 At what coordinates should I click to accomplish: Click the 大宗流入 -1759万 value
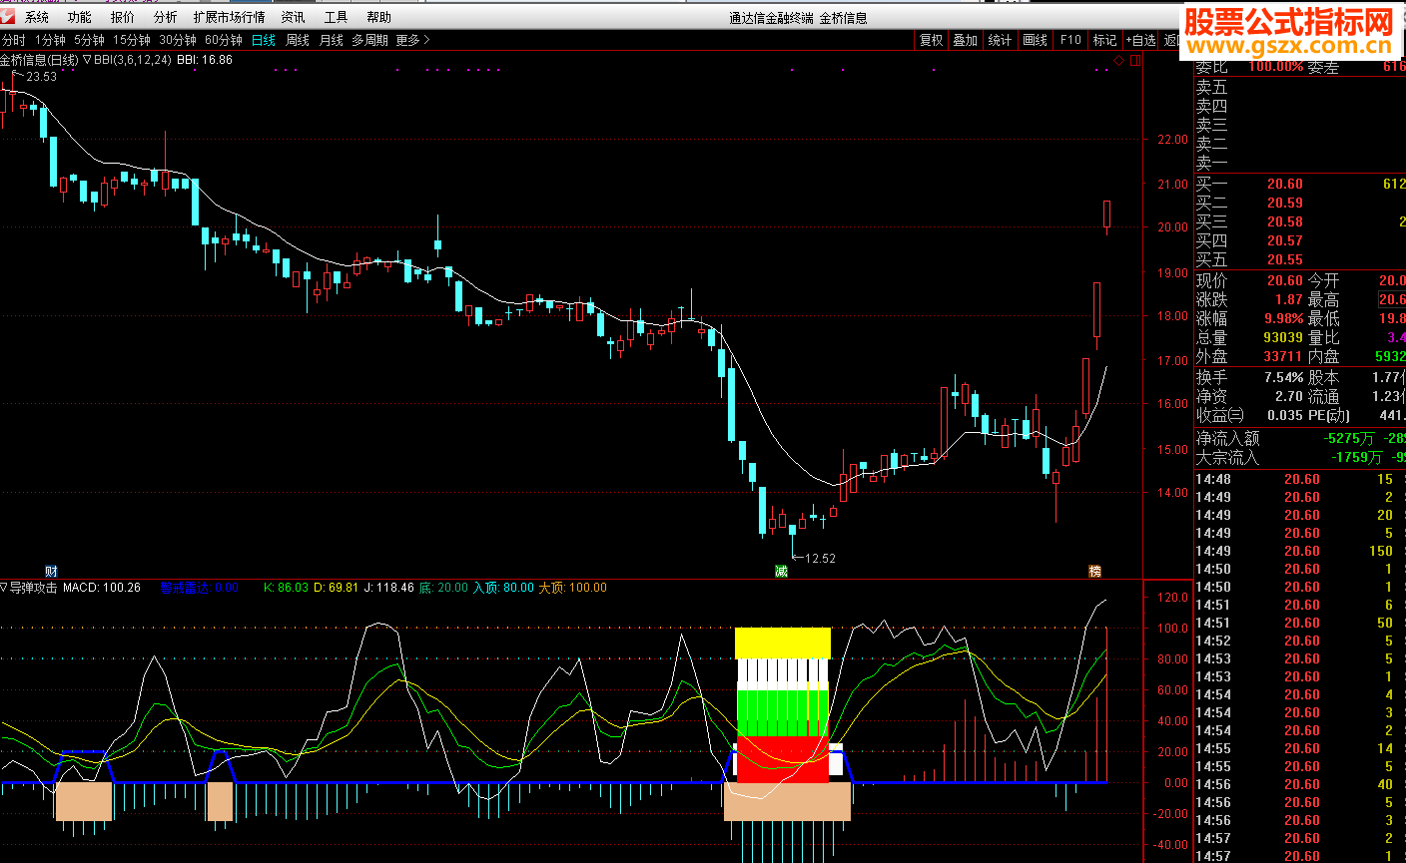(x=1356, y=457)
